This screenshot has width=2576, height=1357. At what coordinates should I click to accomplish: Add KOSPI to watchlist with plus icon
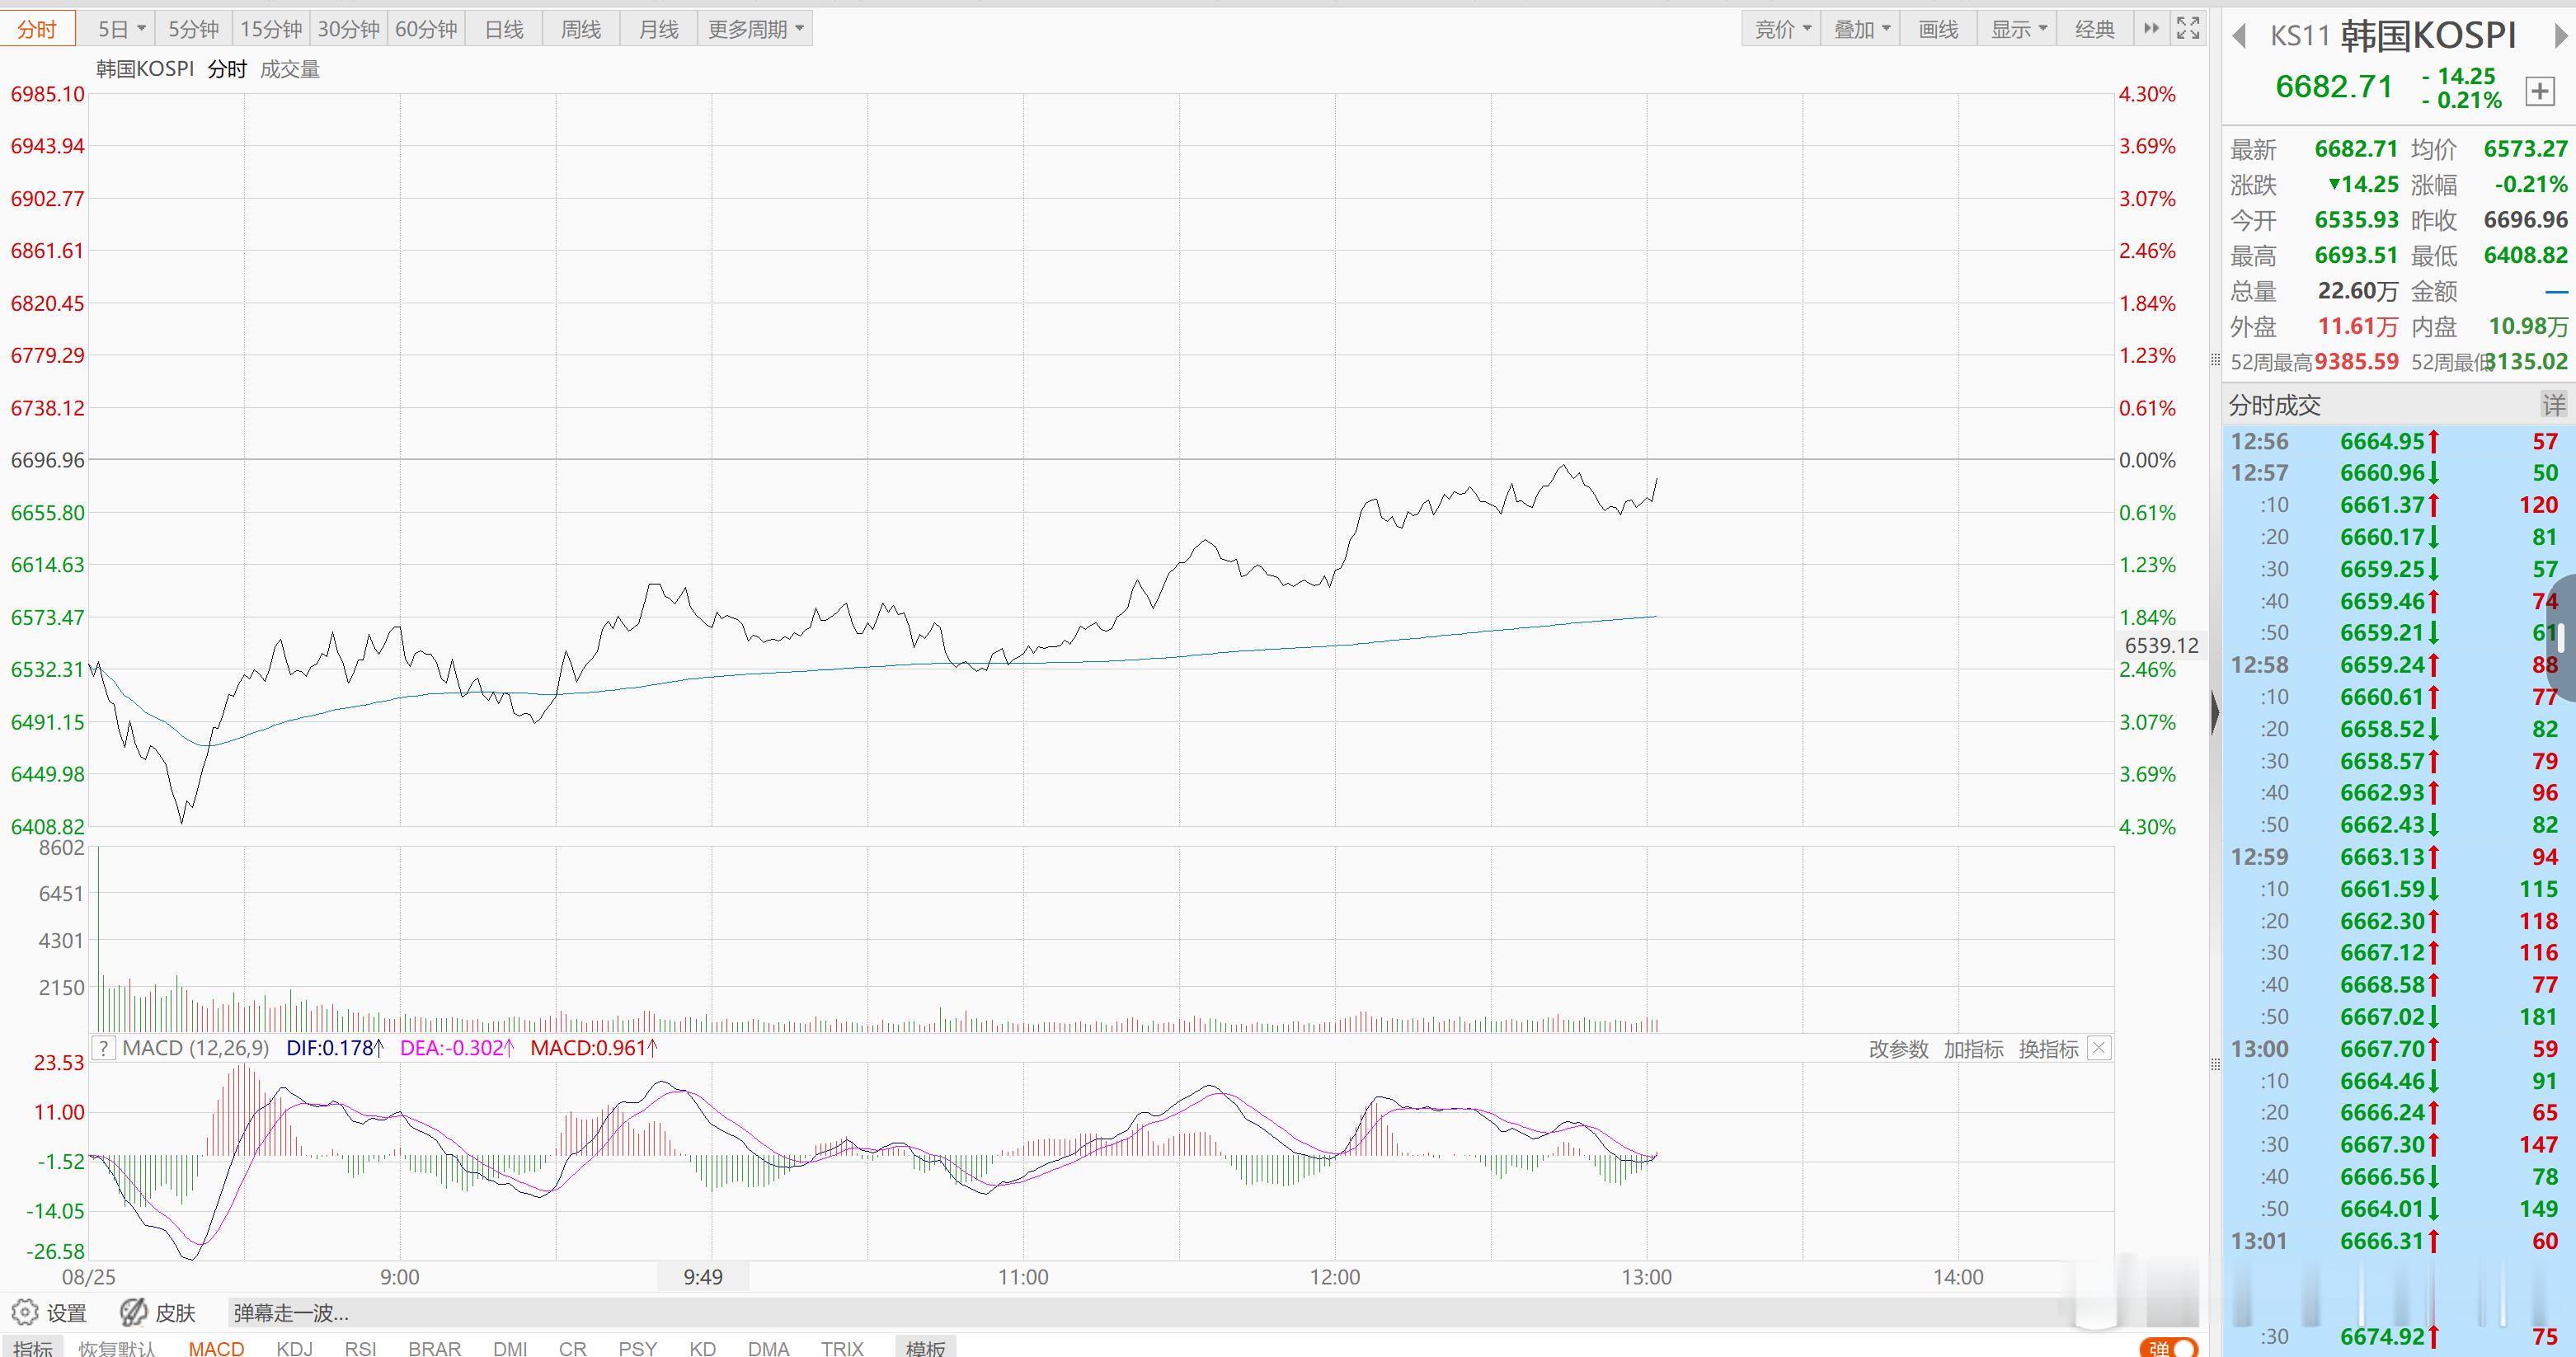[x=2540, y=92]
